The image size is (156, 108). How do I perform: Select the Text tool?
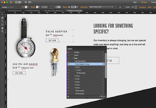point(2,21)
